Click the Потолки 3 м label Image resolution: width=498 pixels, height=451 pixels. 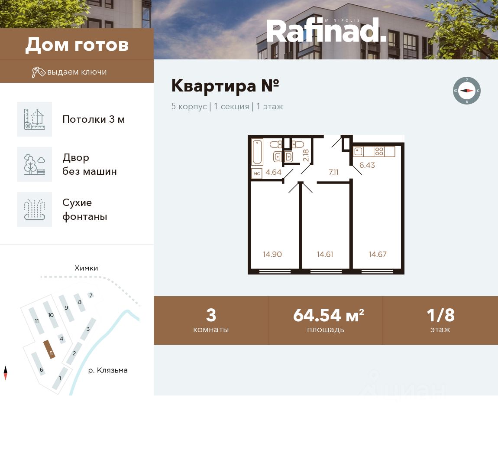[x=94, y=119]
